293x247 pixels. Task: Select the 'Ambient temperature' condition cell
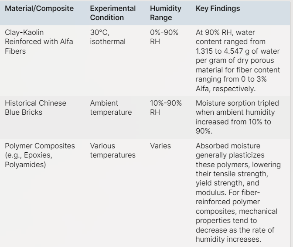111,108
